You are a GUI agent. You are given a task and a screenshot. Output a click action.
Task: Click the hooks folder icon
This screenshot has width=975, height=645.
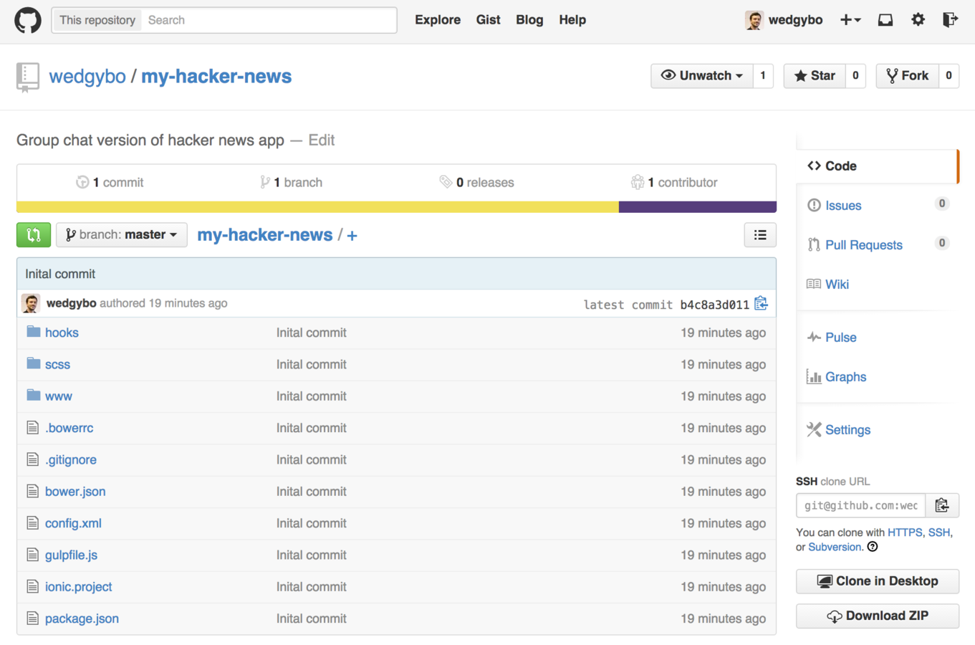point(33,332)
